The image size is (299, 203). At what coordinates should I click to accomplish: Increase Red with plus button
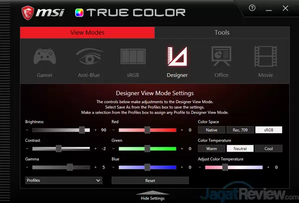tap(182, 130)
